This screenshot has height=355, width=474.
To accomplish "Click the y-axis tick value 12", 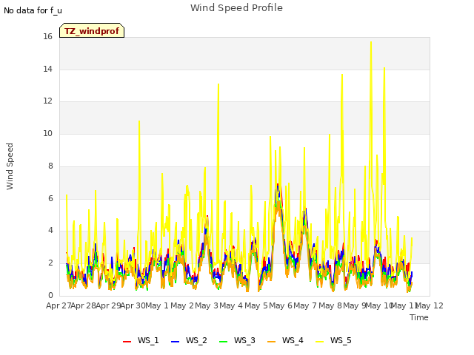I will (x=47, y=101).
